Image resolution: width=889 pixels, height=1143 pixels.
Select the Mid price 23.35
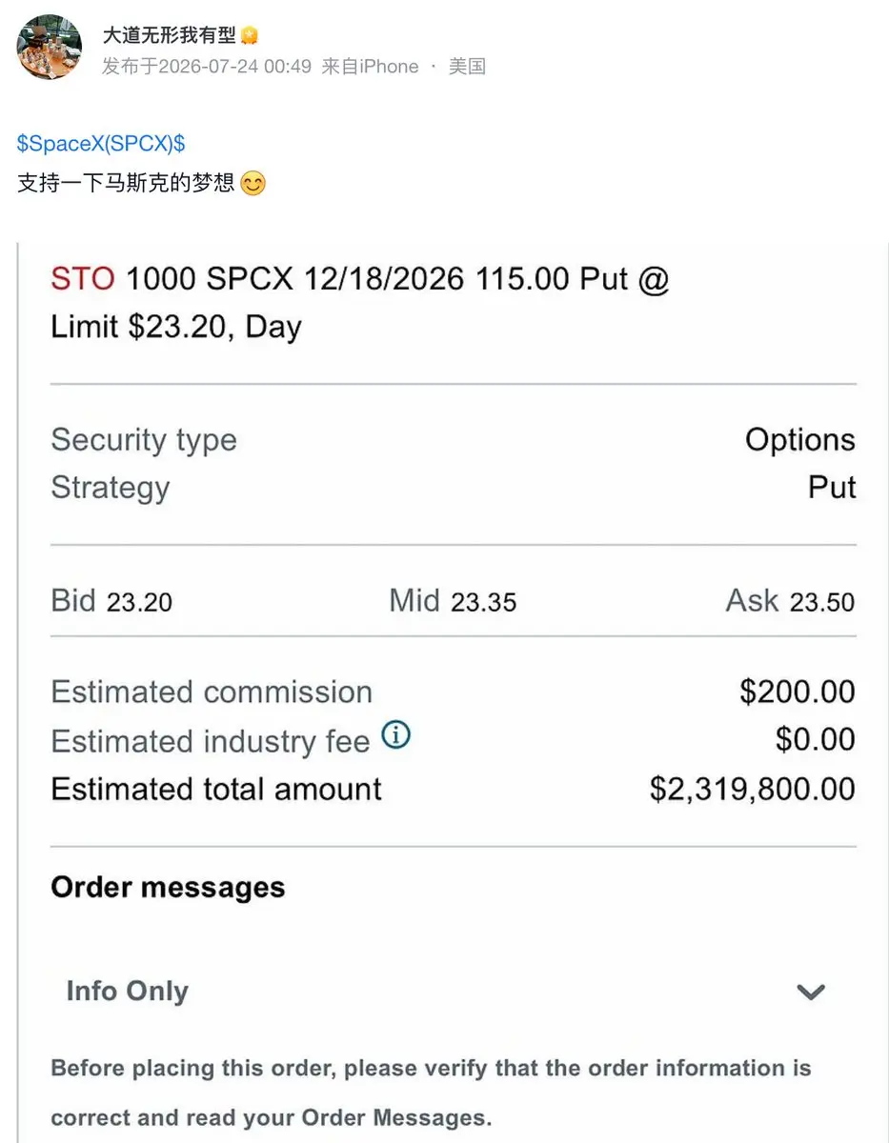(483, 602)
